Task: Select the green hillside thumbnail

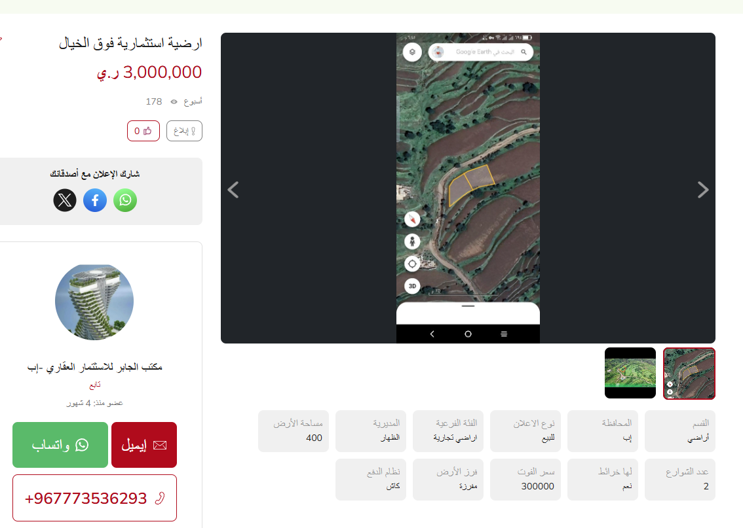Action: pyautogui.click(x=630, y=374)
